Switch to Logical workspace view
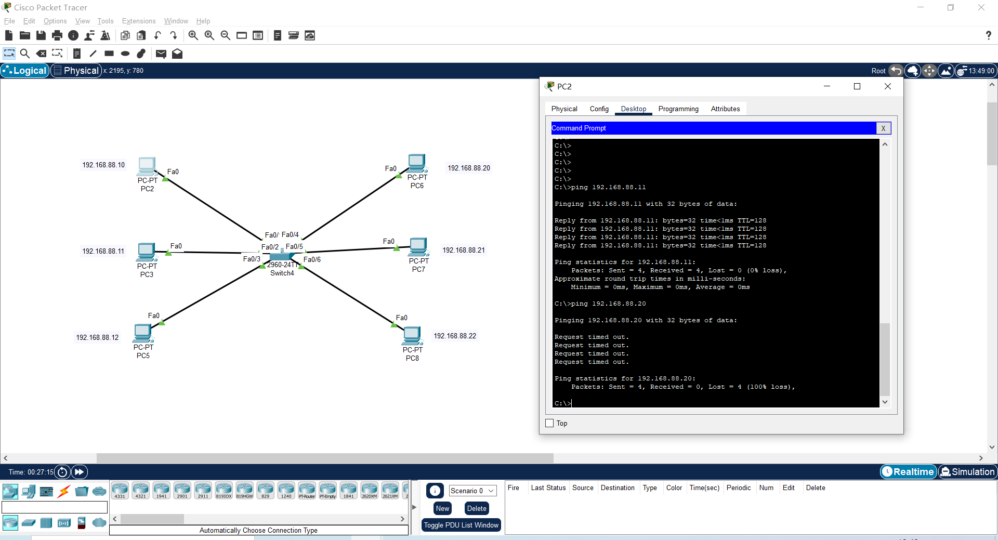998x540 pixels. tap(25, 71)
